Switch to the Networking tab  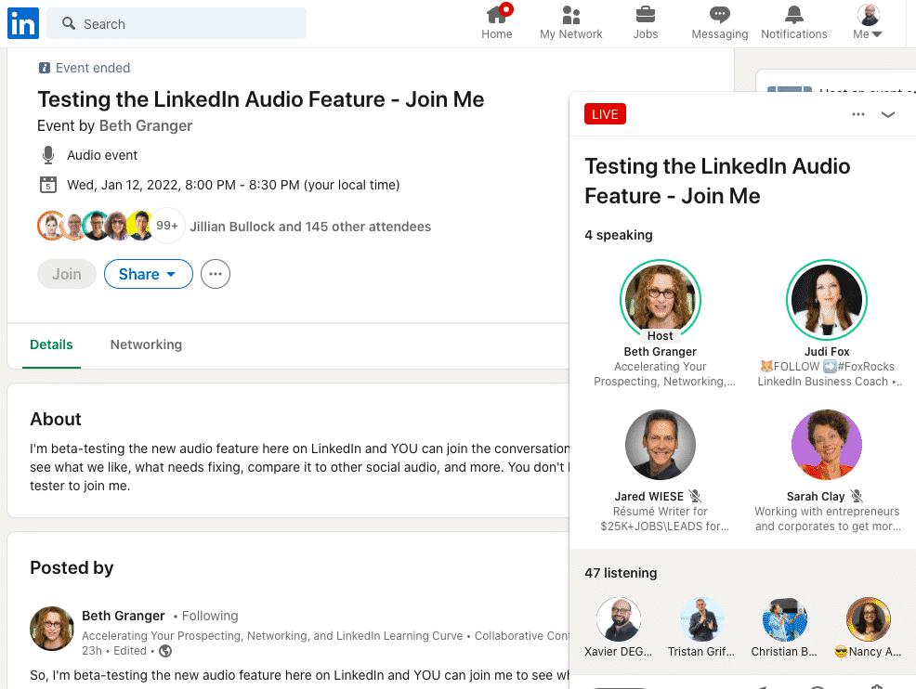(x=146, y=344)
